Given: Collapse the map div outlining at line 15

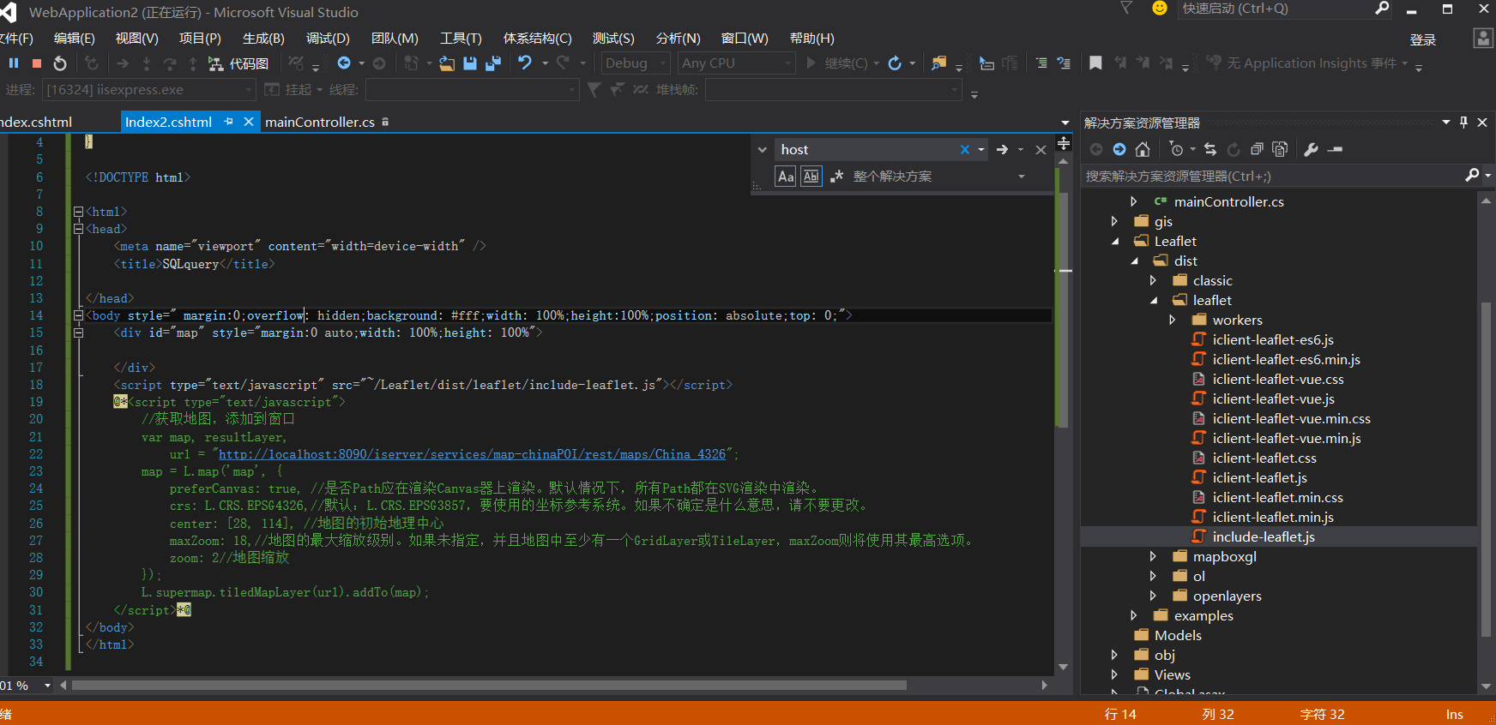Looking at the screenshot, I should (x=78, y=333).
